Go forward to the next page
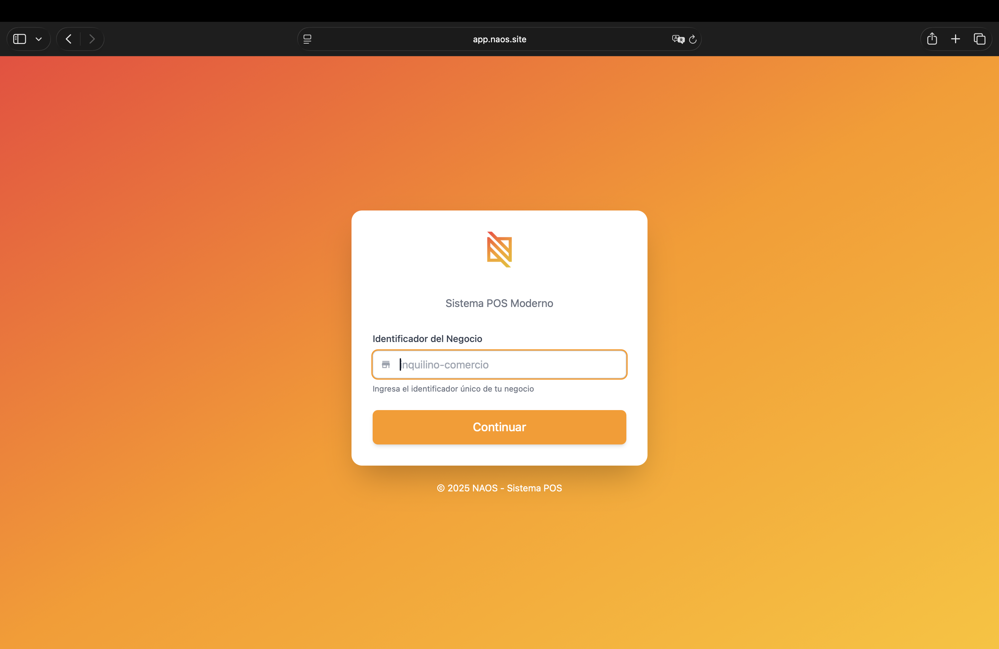 point(92,39)
